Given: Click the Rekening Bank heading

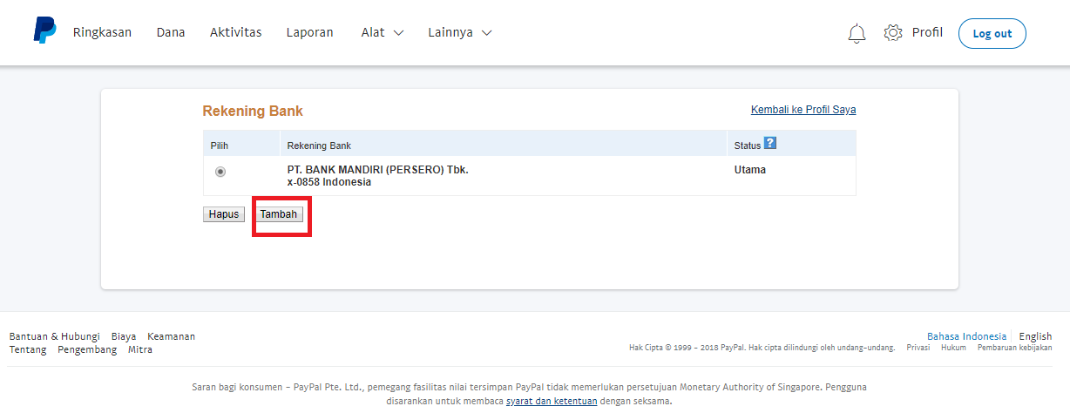Looking at the screenshot, I should (253, 112).
